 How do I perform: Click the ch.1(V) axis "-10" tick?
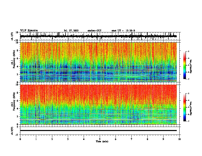point(17,40)
